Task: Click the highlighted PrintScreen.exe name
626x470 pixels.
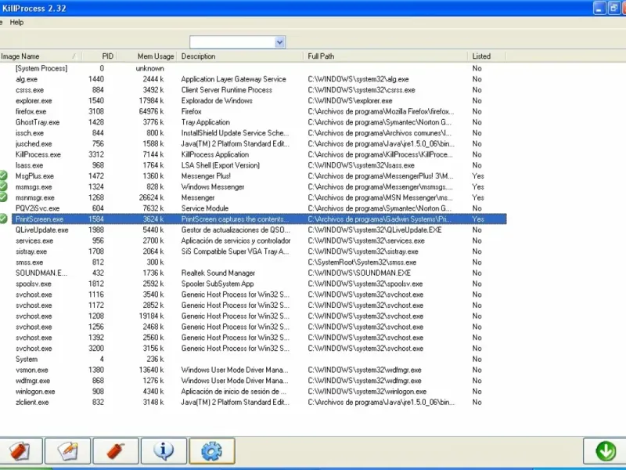Action: click(x=40, y=219)
